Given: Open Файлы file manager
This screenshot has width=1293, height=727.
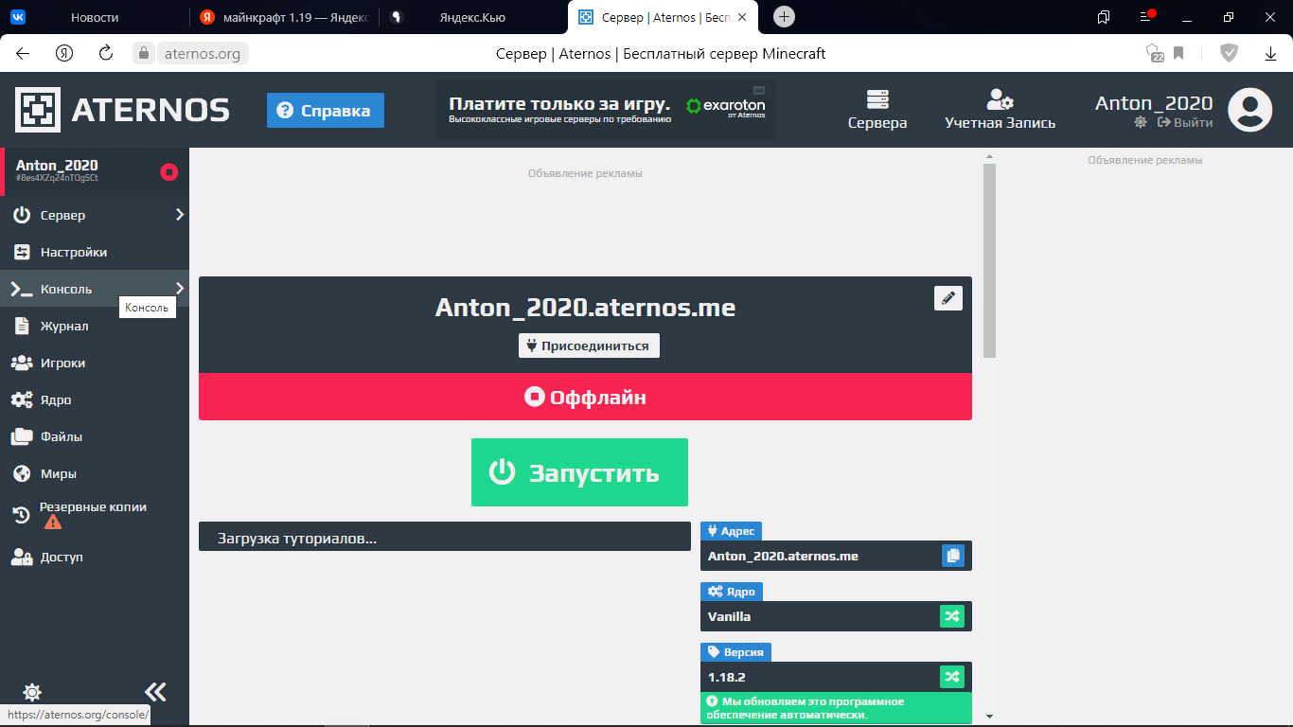Looking at the screenshot, I should (x=95, y=436).
